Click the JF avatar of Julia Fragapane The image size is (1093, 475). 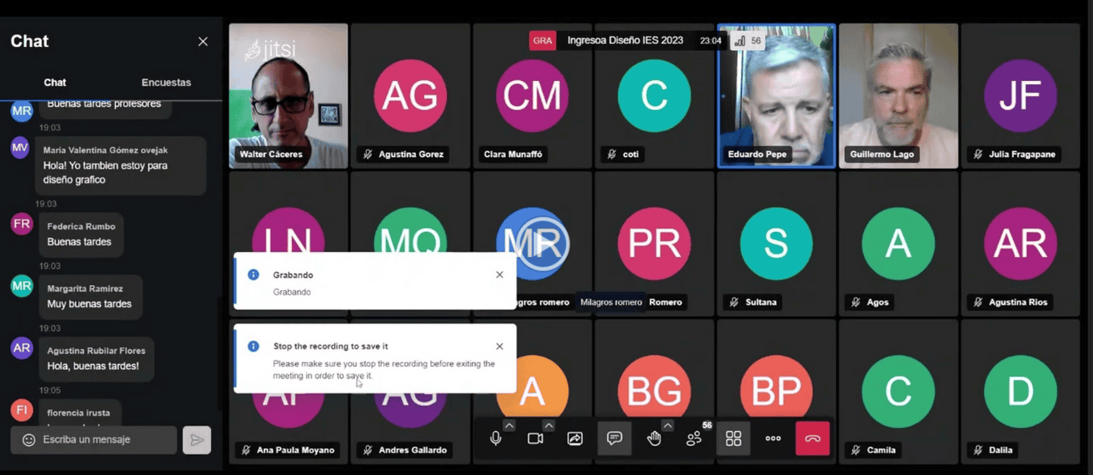coord(1020,95)
